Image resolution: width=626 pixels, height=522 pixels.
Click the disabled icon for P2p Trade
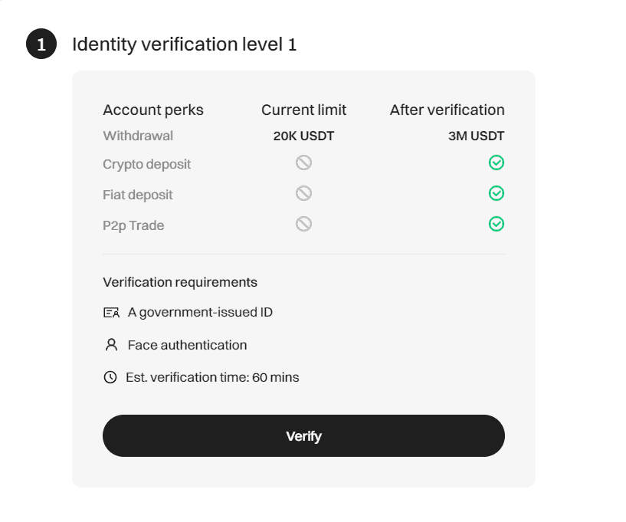click(x=303, y=224)
